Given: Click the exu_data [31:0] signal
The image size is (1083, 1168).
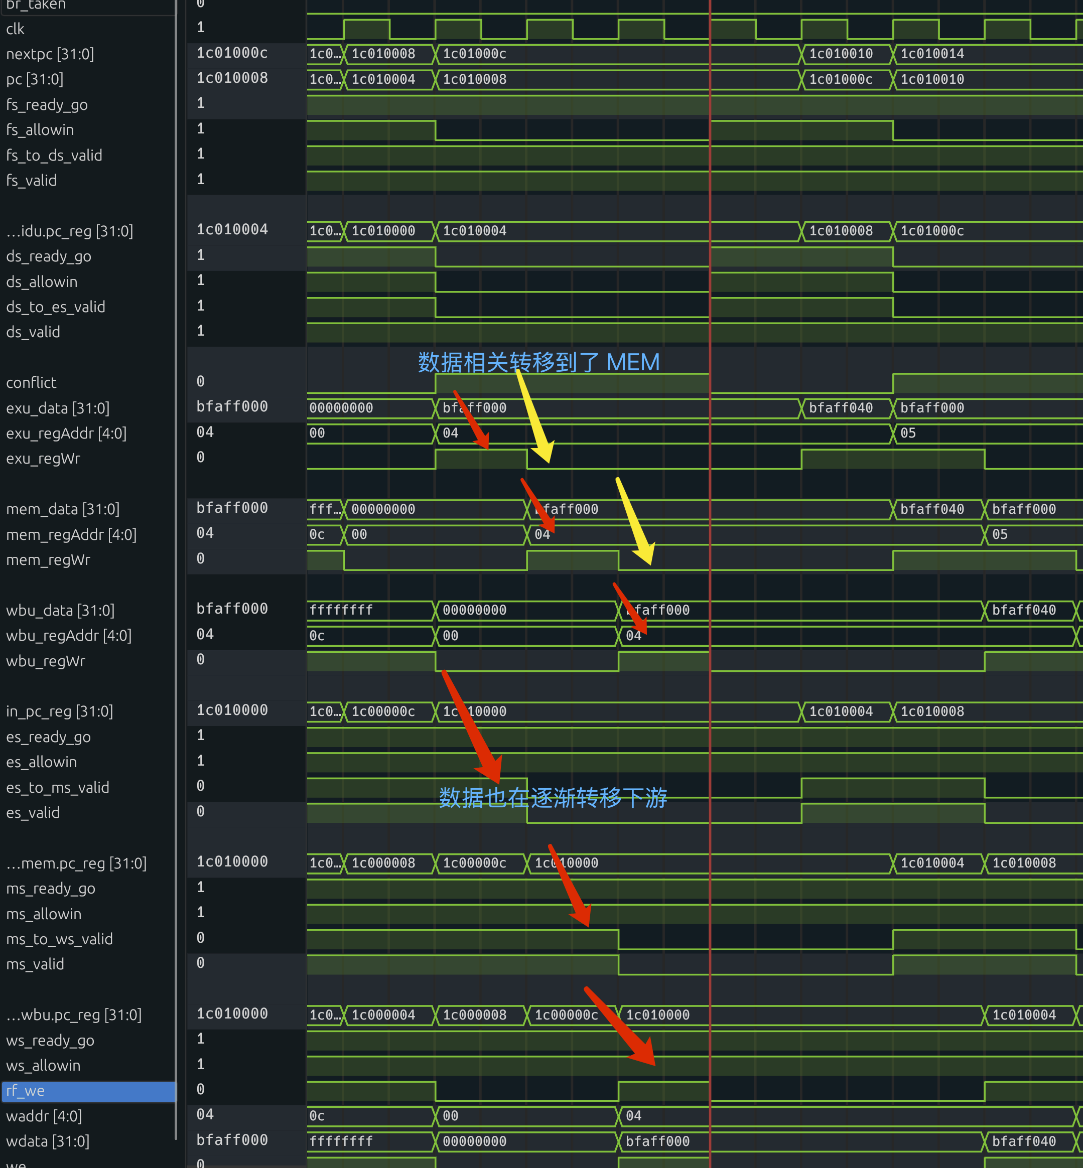Looking at the screenshot, I should [x=57, y=408].
